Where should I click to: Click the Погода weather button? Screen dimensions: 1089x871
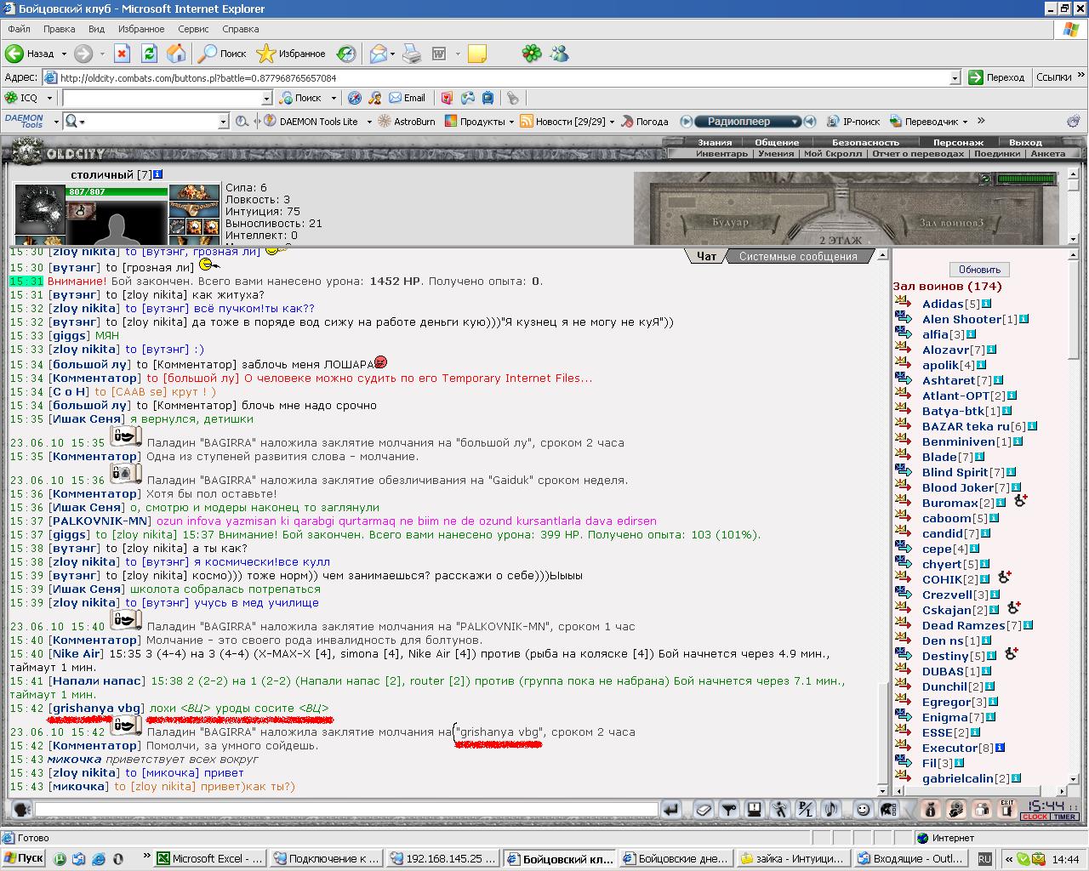tap(645, 122)
